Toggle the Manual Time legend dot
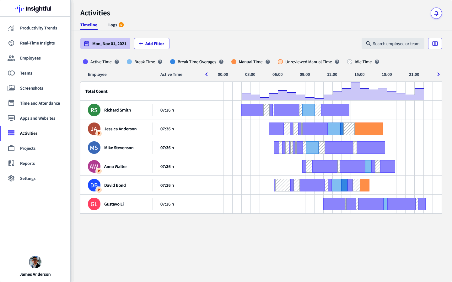The image size is (452, 282). 234,62
